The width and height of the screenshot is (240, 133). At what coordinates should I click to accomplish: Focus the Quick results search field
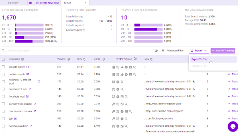coord(19,50)
